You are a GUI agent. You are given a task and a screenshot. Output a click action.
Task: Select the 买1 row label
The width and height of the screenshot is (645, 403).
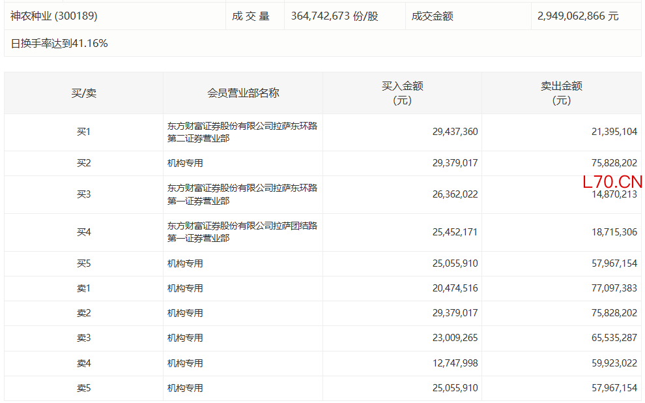(83, 132)
